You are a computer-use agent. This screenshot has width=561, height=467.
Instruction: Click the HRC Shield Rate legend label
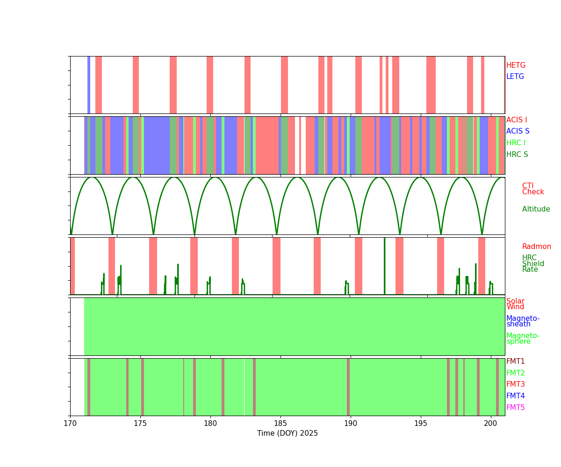pos(533,264)
